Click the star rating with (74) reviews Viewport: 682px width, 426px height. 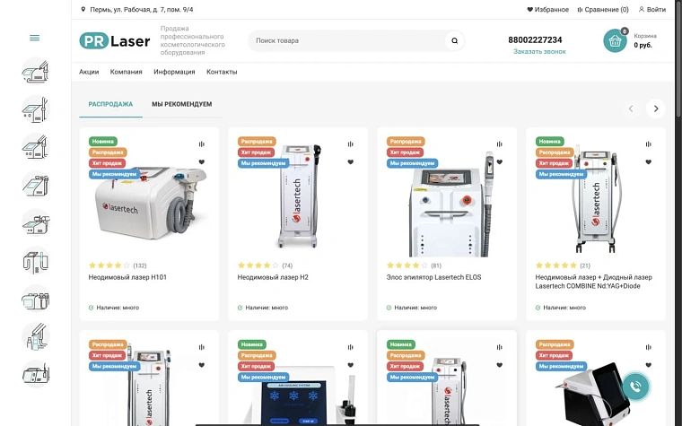(x=266, y=265)
